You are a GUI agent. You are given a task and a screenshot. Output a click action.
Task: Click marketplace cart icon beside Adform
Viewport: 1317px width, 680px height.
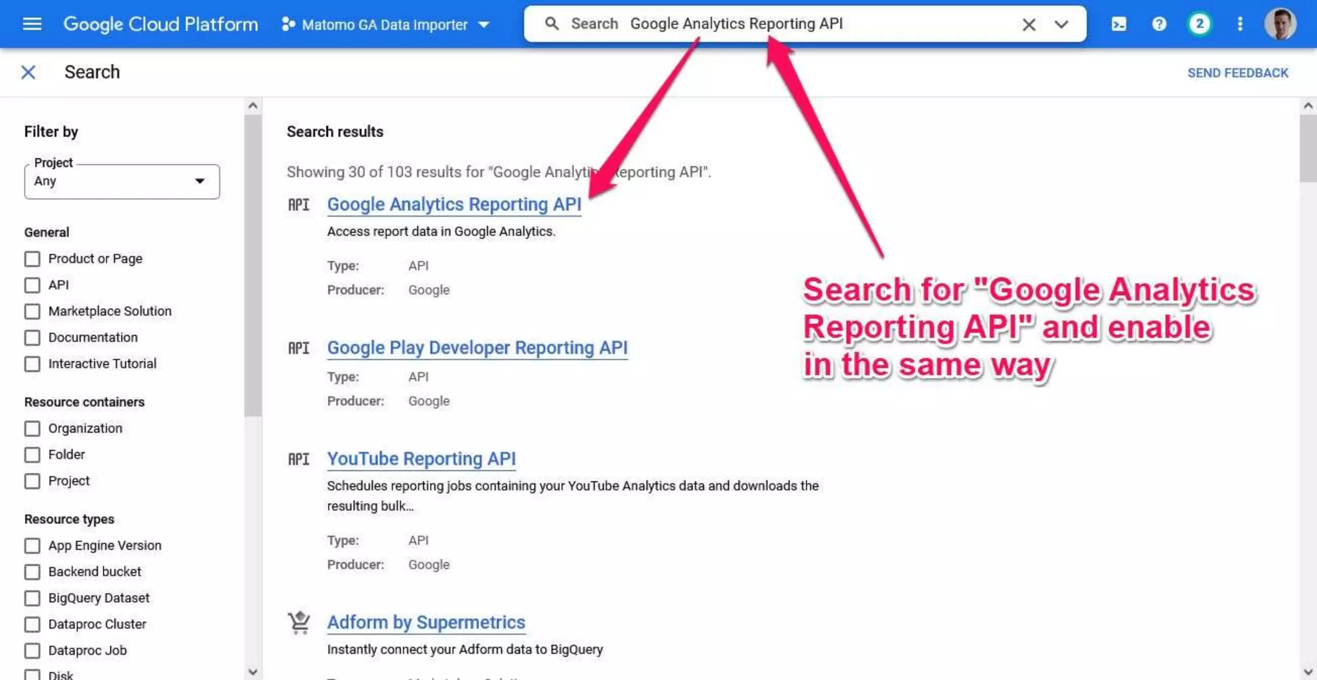pyautogui.click(x=299, y=622)
